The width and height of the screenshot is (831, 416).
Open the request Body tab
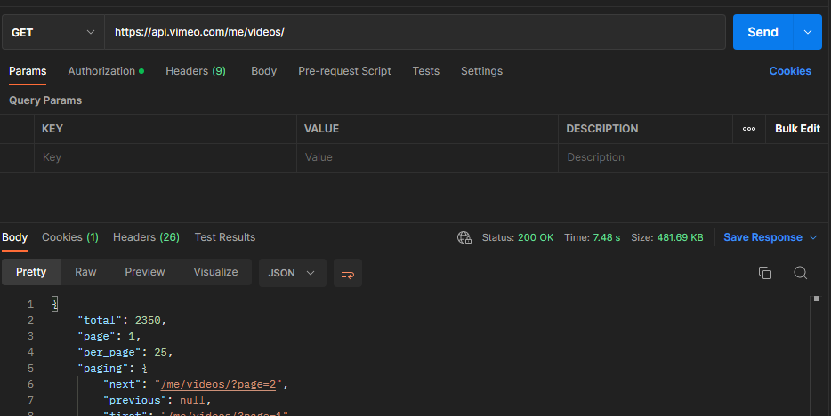[x=264, y=71]
